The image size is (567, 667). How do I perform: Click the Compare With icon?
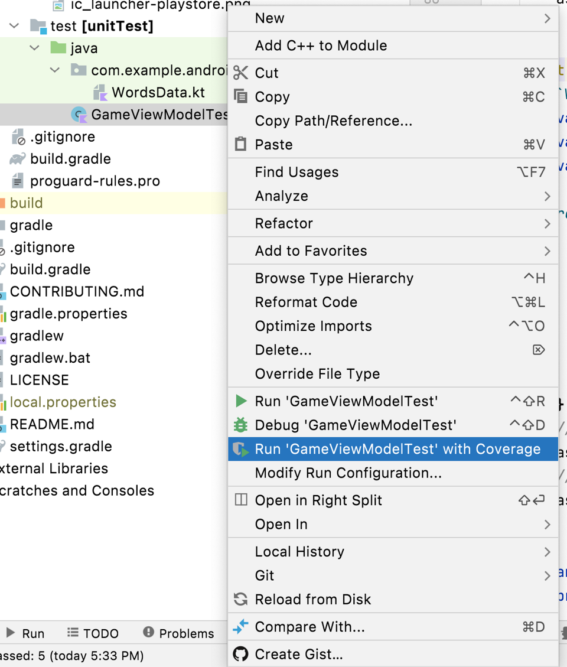click(241, 627)
